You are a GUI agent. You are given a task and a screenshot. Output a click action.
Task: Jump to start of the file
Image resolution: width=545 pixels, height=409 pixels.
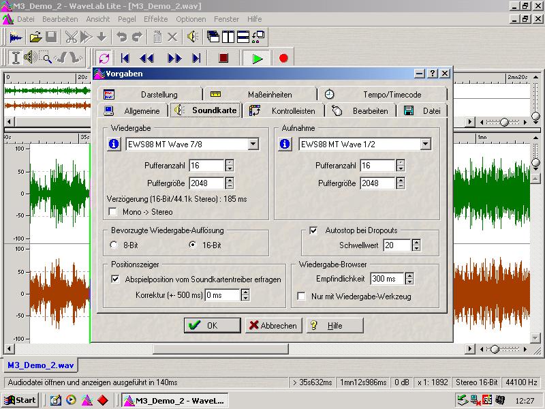coord(125,58)
